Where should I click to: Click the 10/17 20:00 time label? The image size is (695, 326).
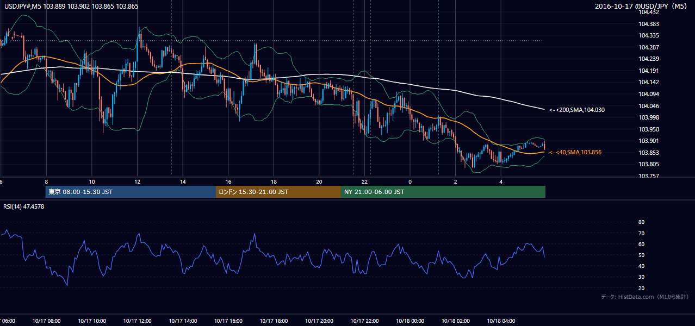click(x=319, y=321)
